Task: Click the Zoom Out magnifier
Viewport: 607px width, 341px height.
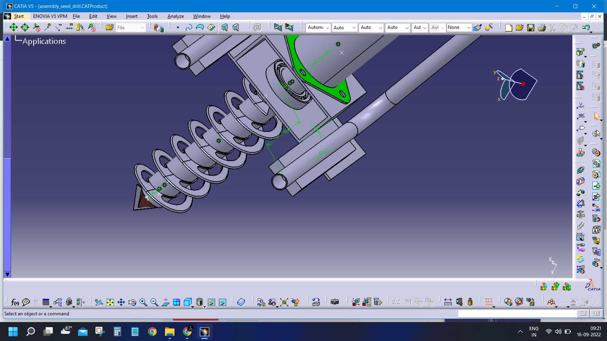Action: click(x=154, y=302)
